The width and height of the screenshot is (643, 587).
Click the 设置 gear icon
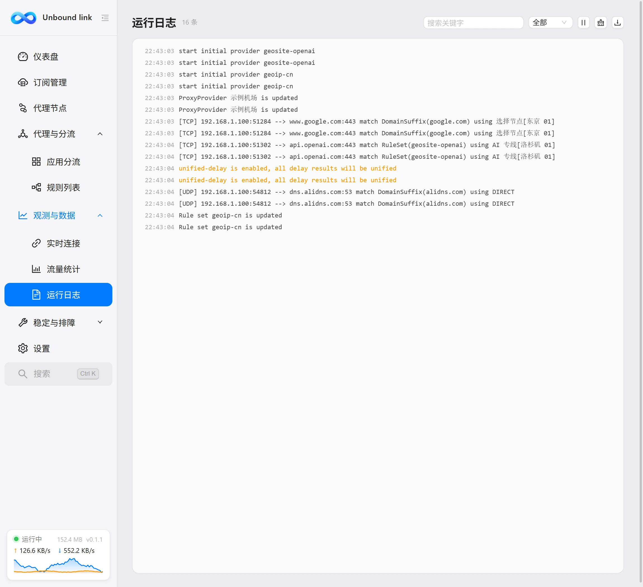tap(23, 348)
